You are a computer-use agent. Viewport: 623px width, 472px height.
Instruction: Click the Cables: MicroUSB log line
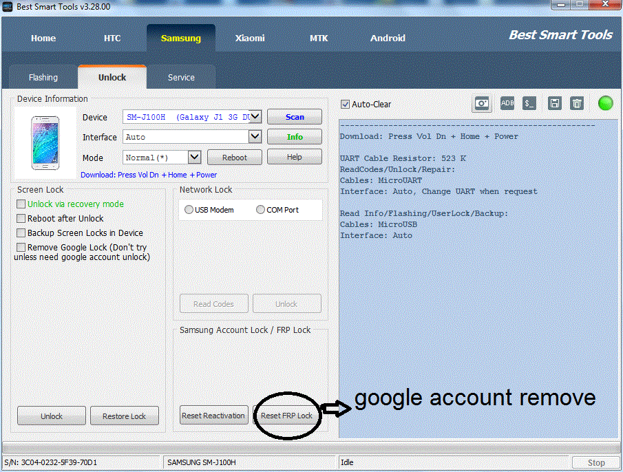click(379, 224)
